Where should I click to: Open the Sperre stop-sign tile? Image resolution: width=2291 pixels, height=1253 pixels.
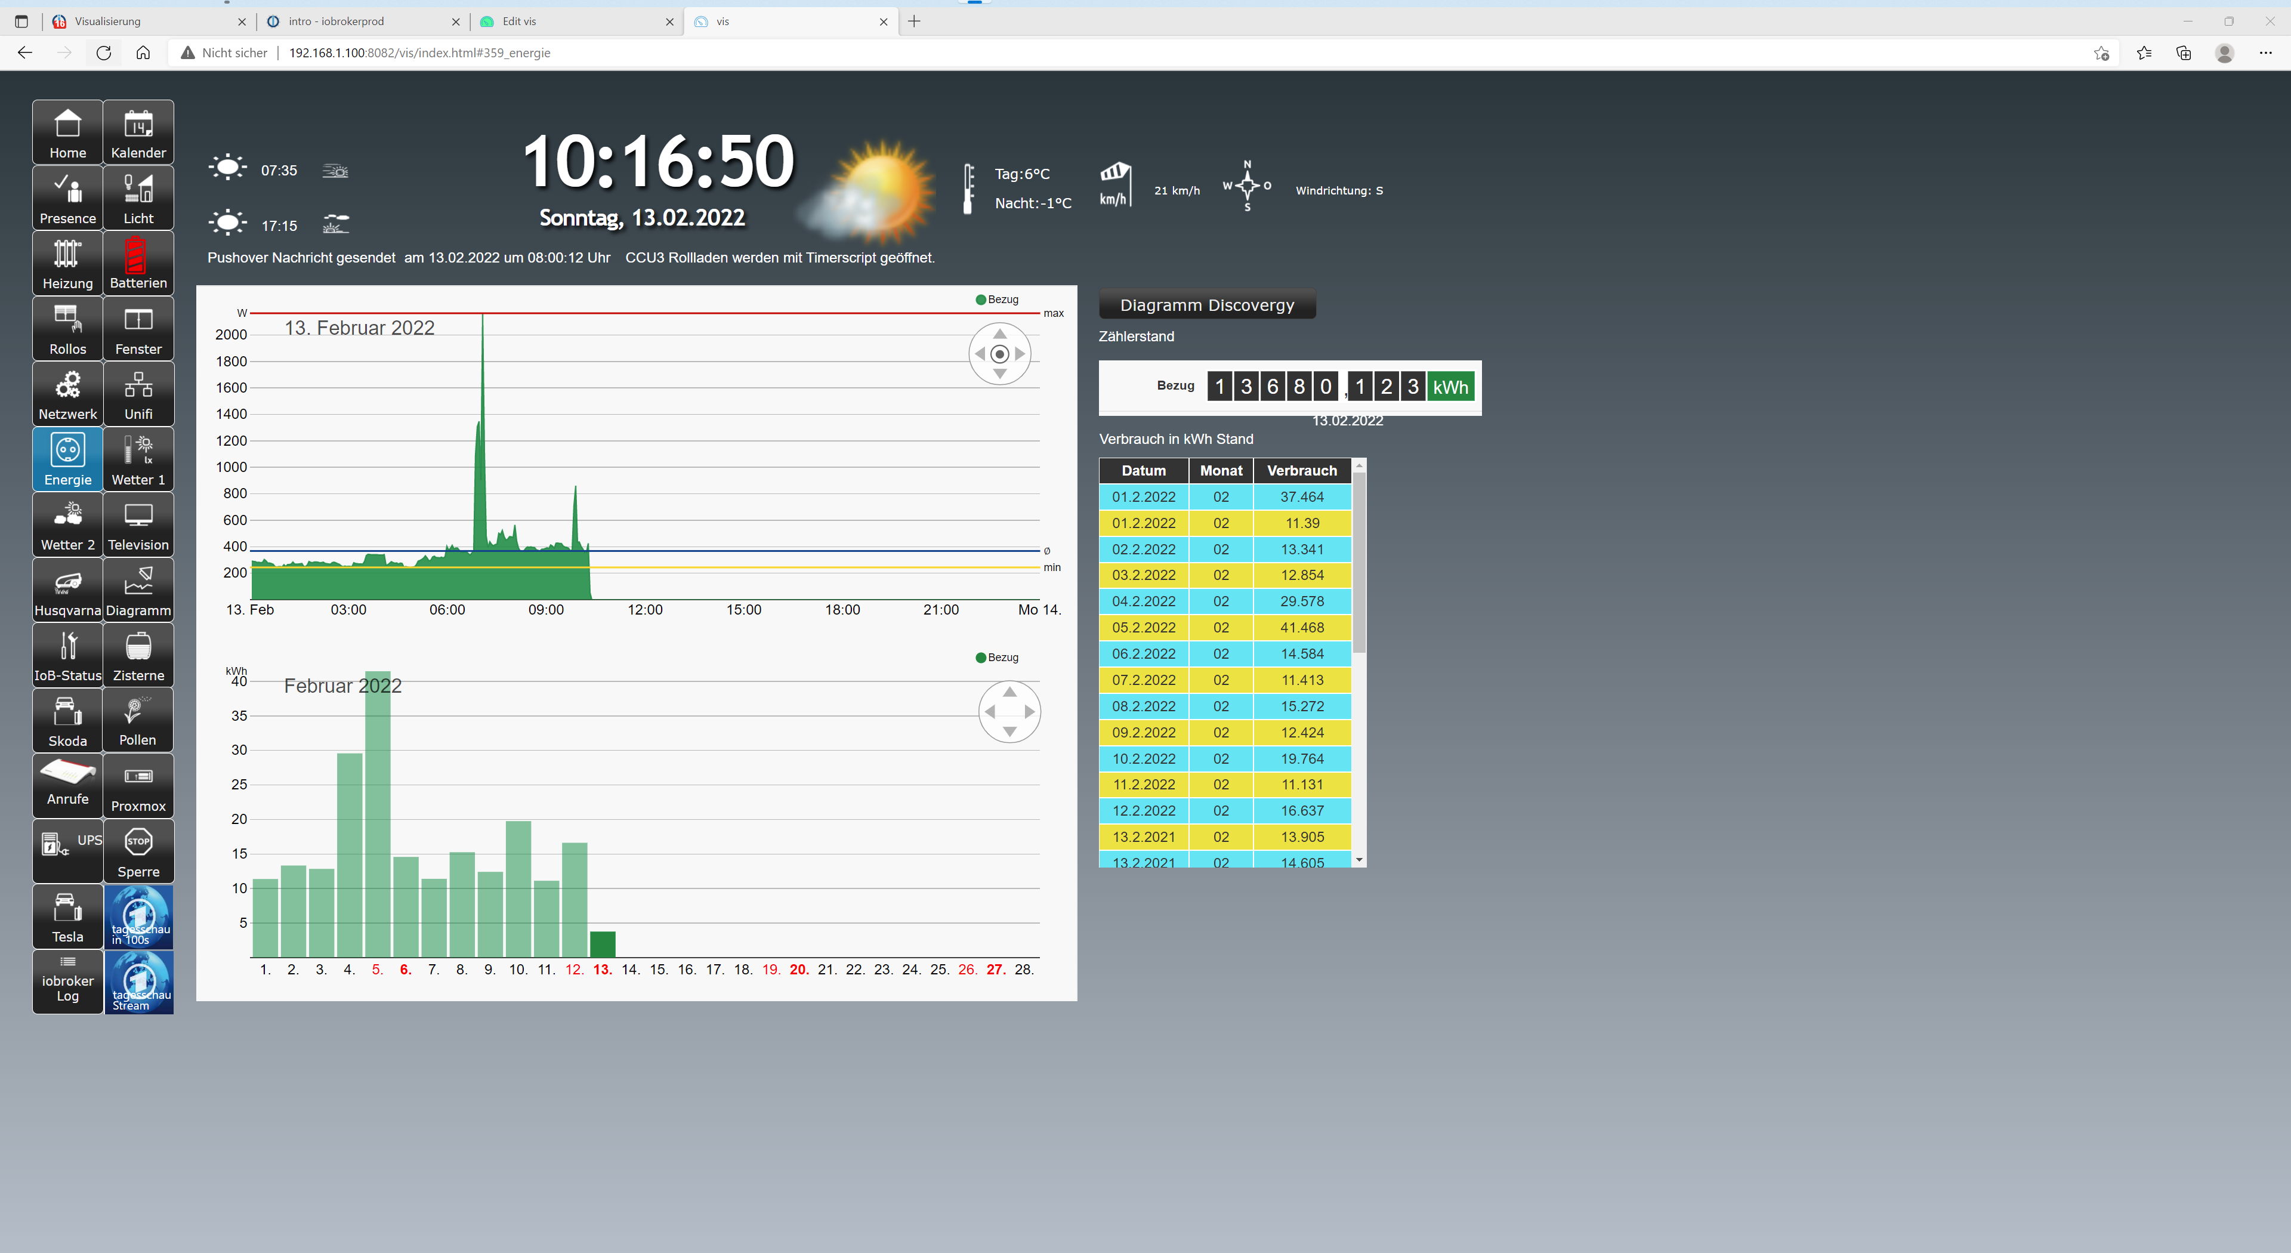[x=138, y=851]
